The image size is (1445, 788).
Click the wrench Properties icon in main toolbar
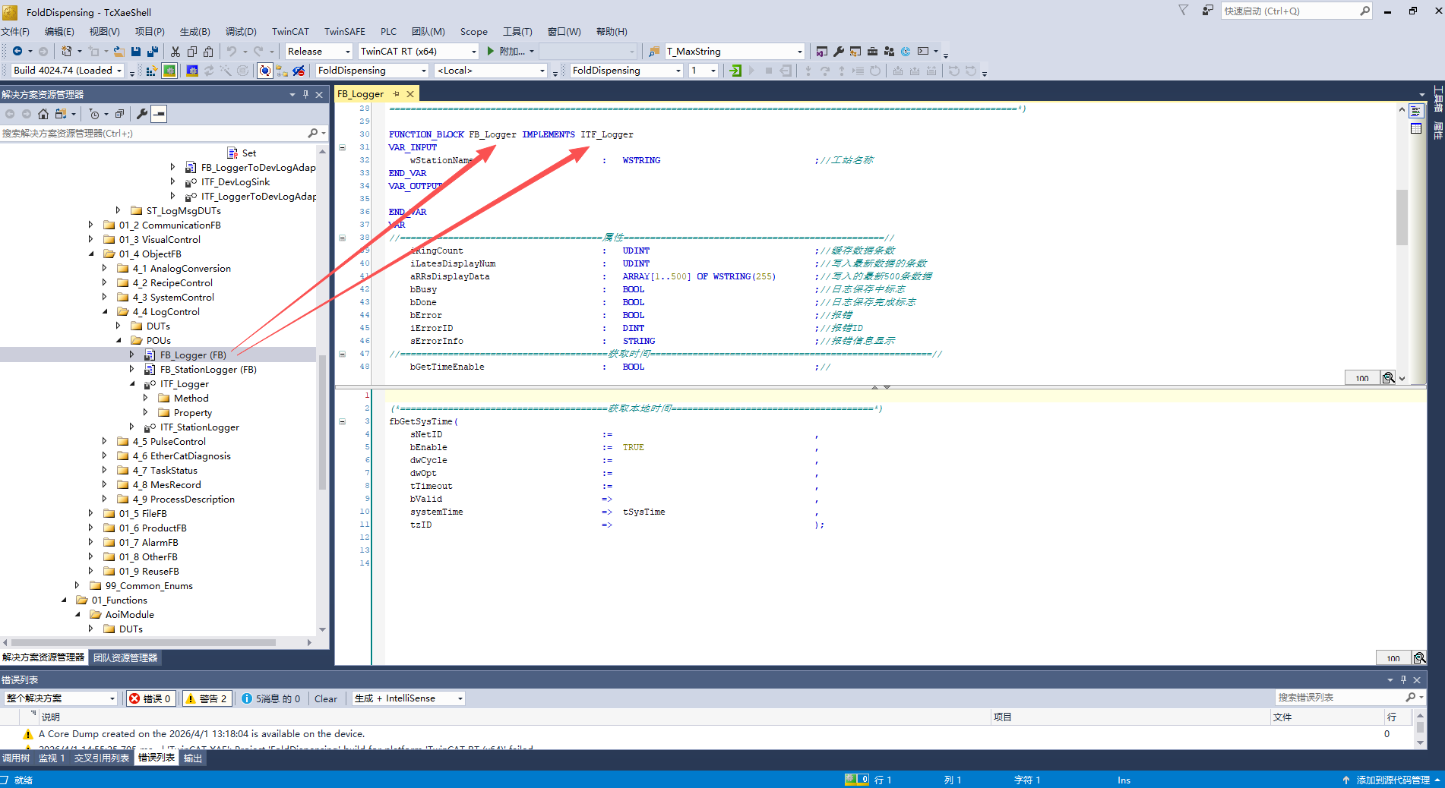click(839, 52)
